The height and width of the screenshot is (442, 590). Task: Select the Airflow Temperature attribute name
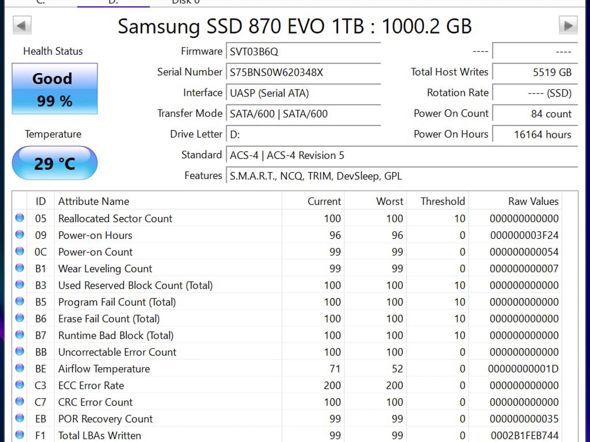coord(104,369)
